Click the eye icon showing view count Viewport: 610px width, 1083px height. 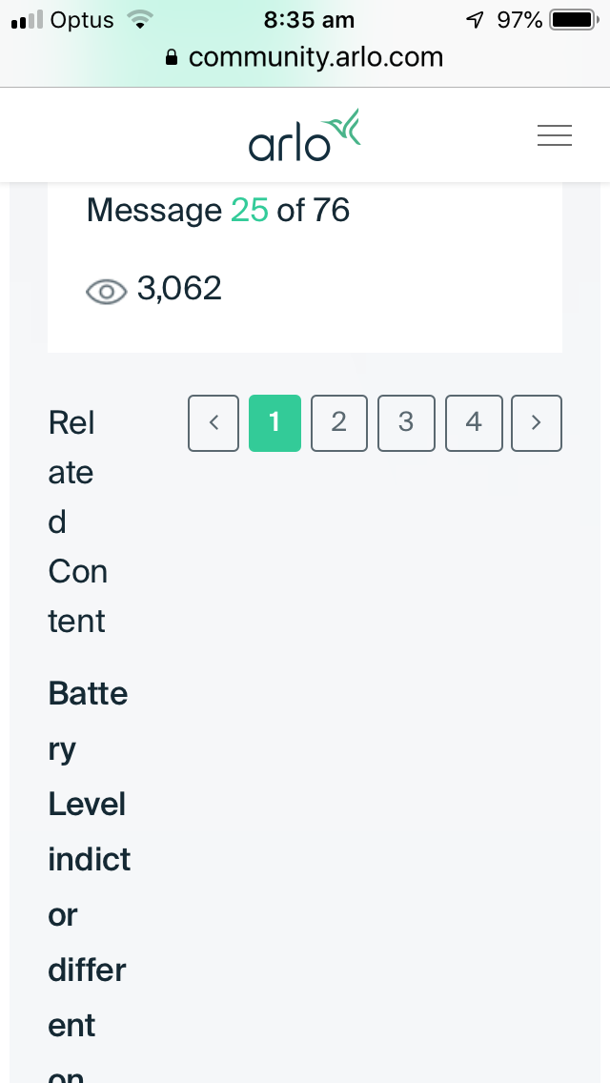(x=107, y=291)
